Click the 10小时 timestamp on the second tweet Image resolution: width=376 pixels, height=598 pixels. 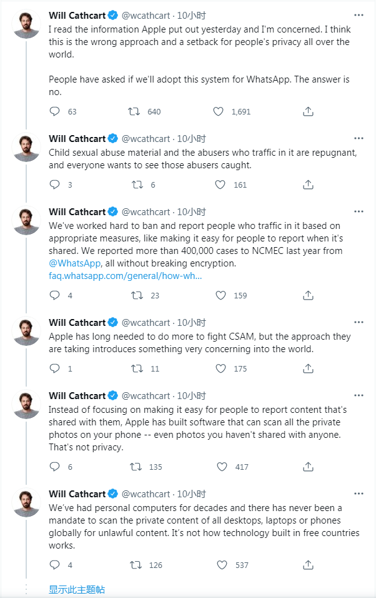pos(192,138)
